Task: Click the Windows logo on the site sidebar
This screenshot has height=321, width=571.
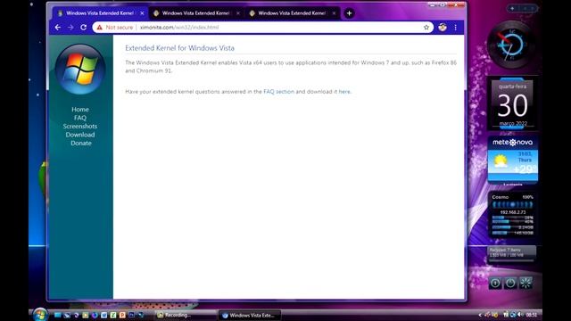Action: (x=80, y=70)
